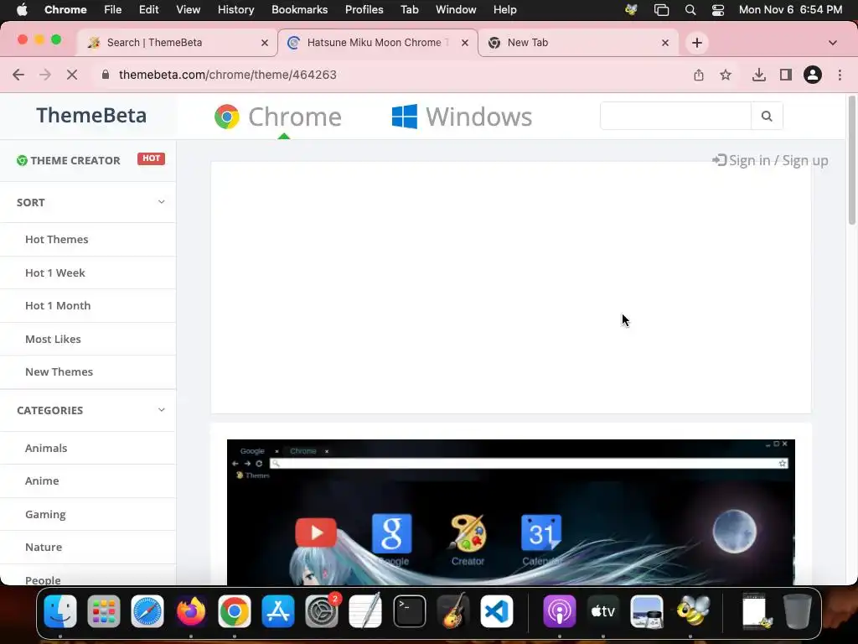
Task: Launch Safari from the dock
Action: [x=147, y=611]
